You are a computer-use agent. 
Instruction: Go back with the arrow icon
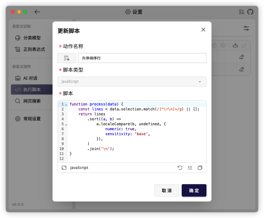[37, 12]
